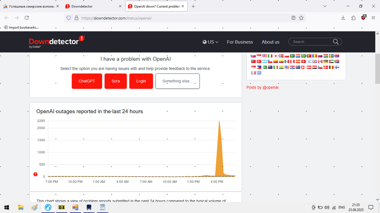Select the Saudi Arabia flag
This screenshot has height=213, width=380.
tap(292, 56)
